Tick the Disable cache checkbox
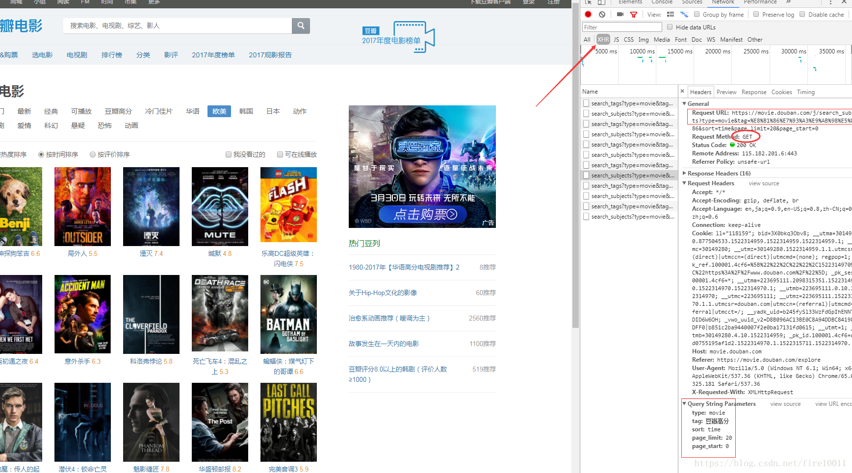Screen dimensions: 852x473 802,14
